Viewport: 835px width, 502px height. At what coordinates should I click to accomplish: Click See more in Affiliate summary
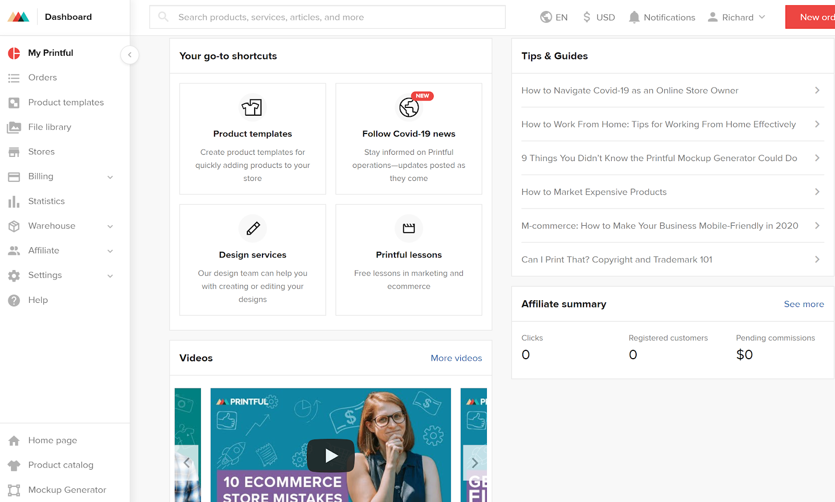click(804, 304)
